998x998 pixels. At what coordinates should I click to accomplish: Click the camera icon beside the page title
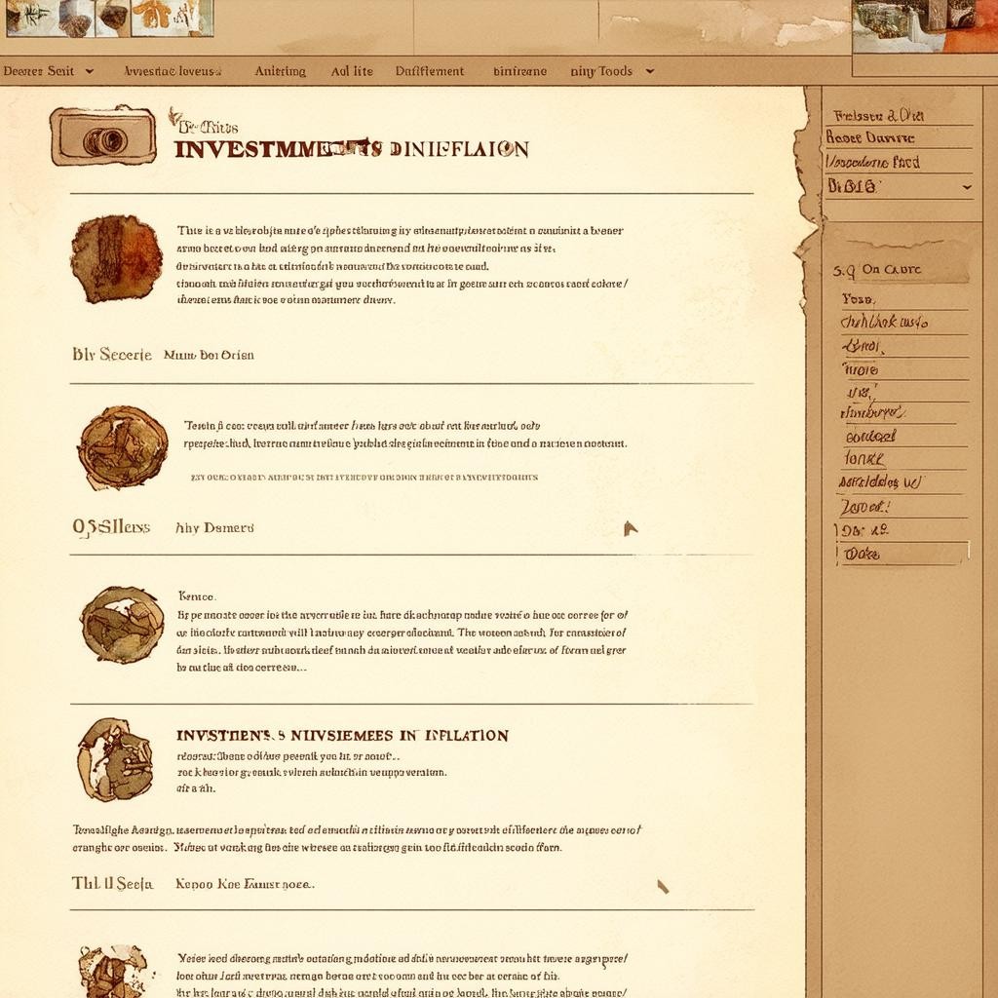(102, 136)
